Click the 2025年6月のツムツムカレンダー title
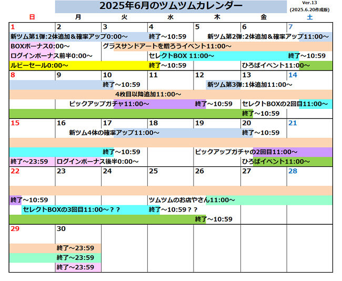Image resolution: width=342 pixels, height=281 pixels. point(171,6)
